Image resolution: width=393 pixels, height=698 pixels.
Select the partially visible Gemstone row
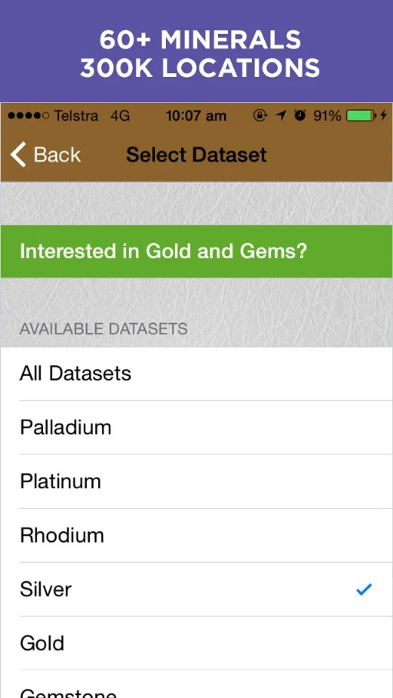pos(196,685)
